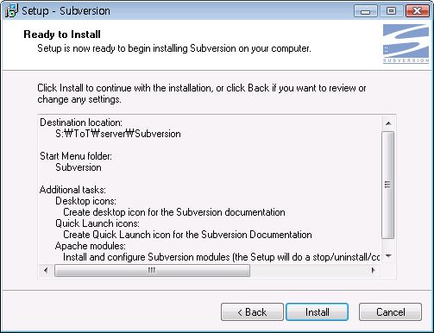Screen dimensions: 434x333
Task: Click the Subversion logo image
Action: point(406,43)
